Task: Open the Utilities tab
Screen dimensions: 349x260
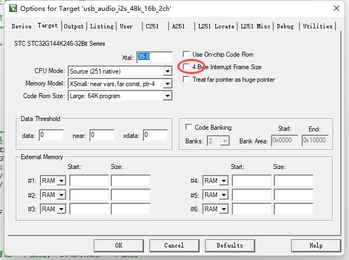Action: pos(317,26)
